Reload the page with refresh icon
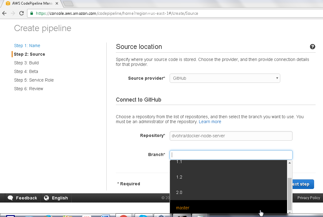 (x=22, y=14)
